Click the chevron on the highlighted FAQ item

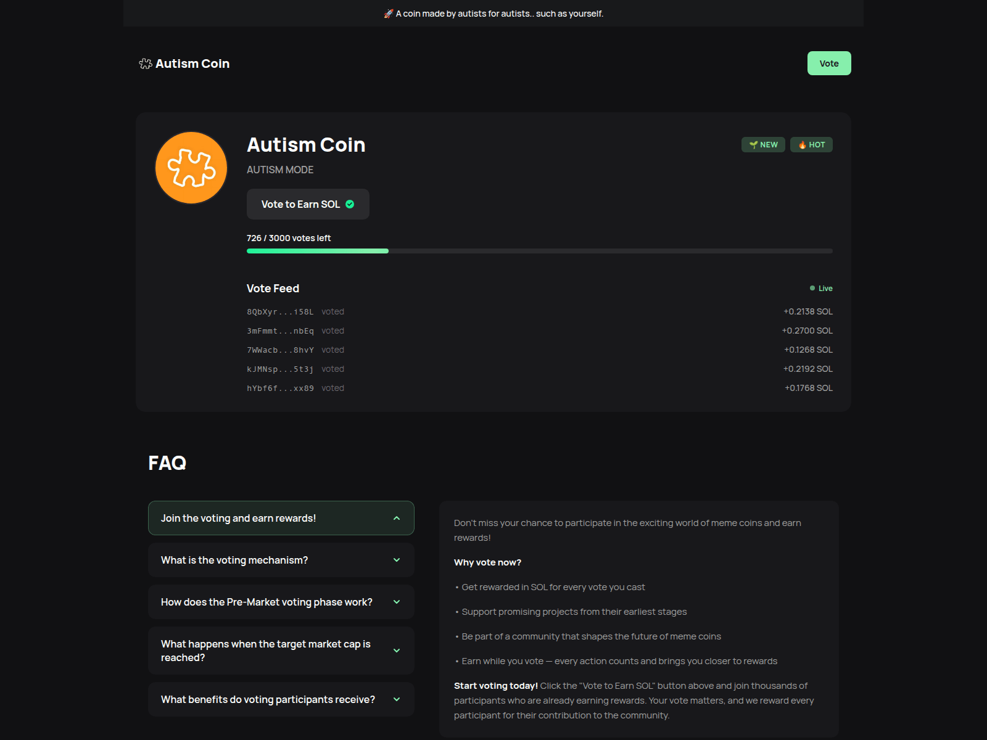tap(397, 518)
